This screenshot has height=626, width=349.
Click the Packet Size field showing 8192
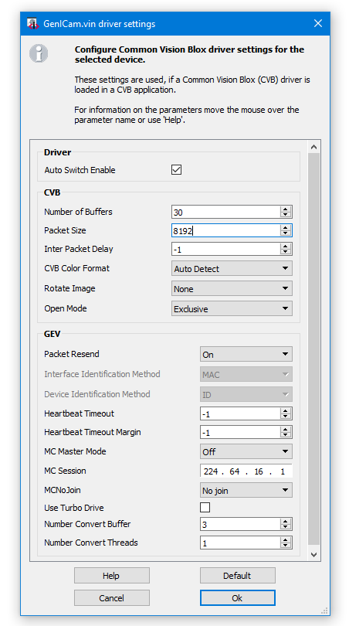click(225, 230)
